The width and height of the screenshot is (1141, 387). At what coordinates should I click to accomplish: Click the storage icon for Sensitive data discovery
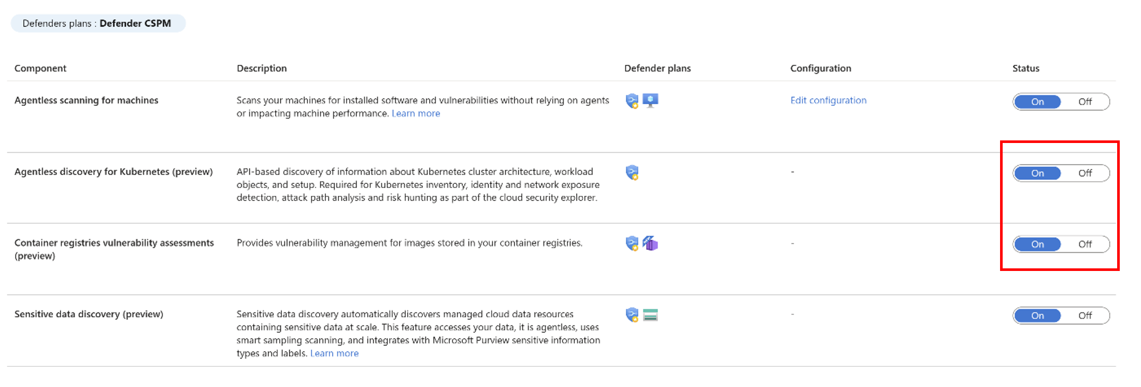pos(650,314)
